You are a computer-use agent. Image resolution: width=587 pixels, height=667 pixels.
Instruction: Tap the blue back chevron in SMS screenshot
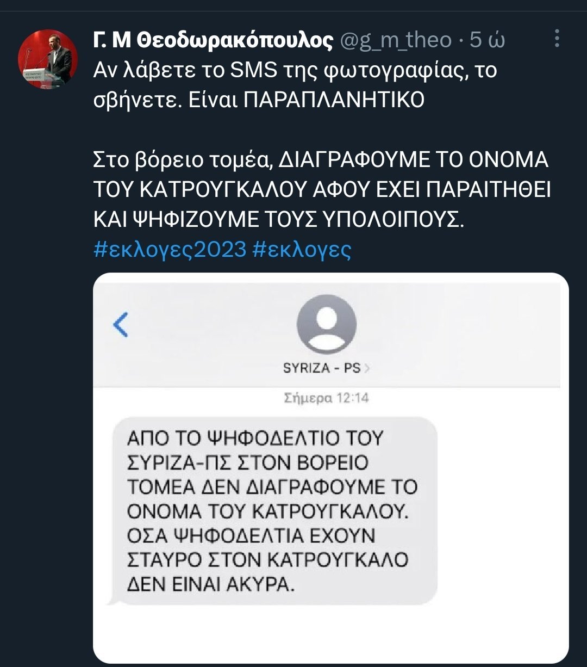(x=120, y=325)
